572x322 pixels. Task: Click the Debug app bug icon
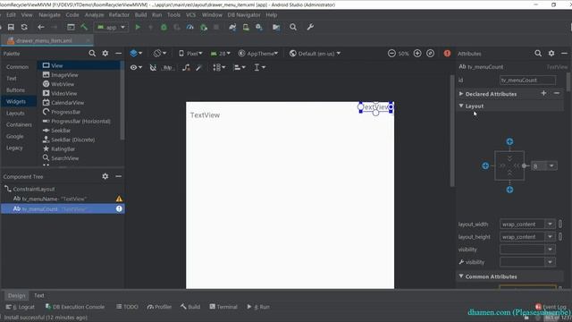click(x=164, y=28)
